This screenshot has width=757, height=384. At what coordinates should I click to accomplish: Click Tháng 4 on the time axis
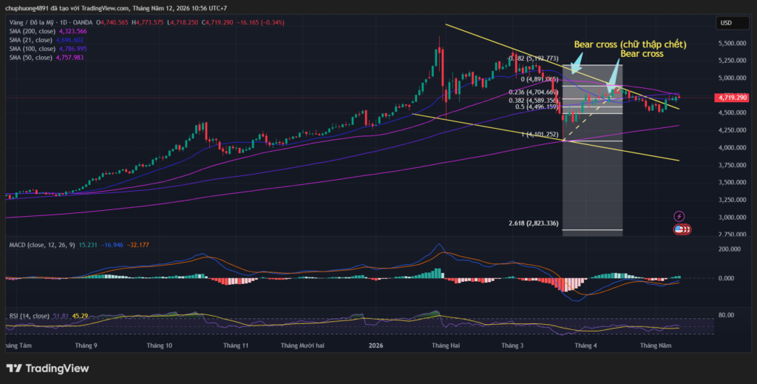[585, 346]
